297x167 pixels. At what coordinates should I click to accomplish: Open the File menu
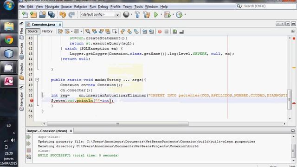[22, 6]
